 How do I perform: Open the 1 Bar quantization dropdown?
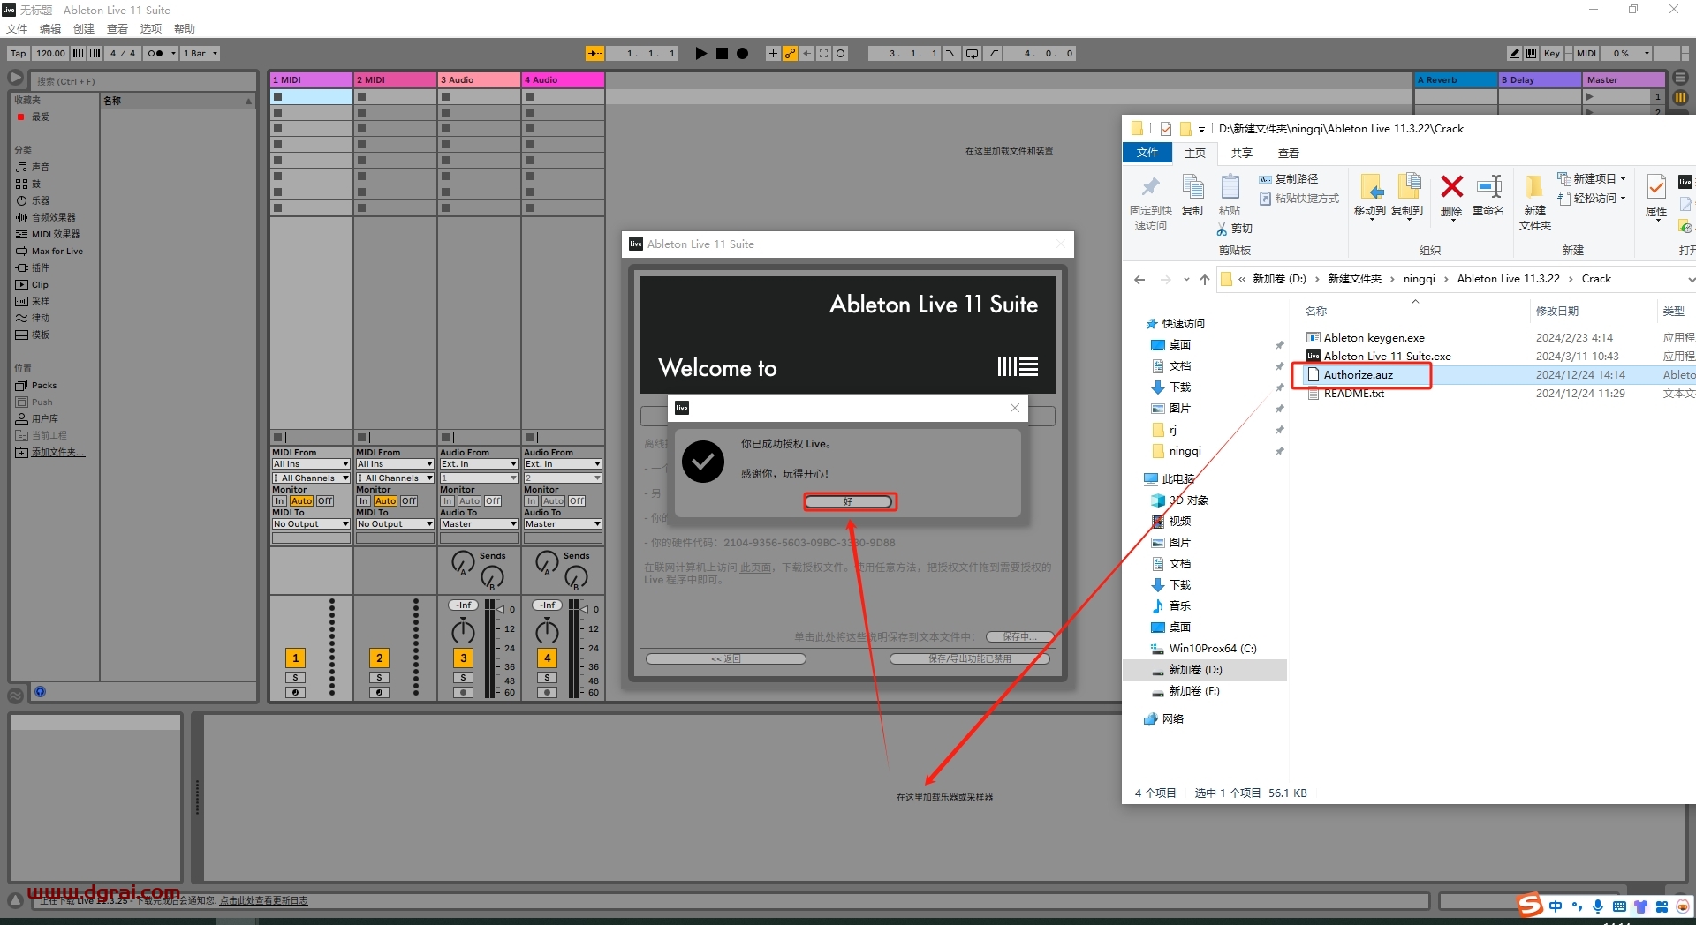tap(201, 53)
